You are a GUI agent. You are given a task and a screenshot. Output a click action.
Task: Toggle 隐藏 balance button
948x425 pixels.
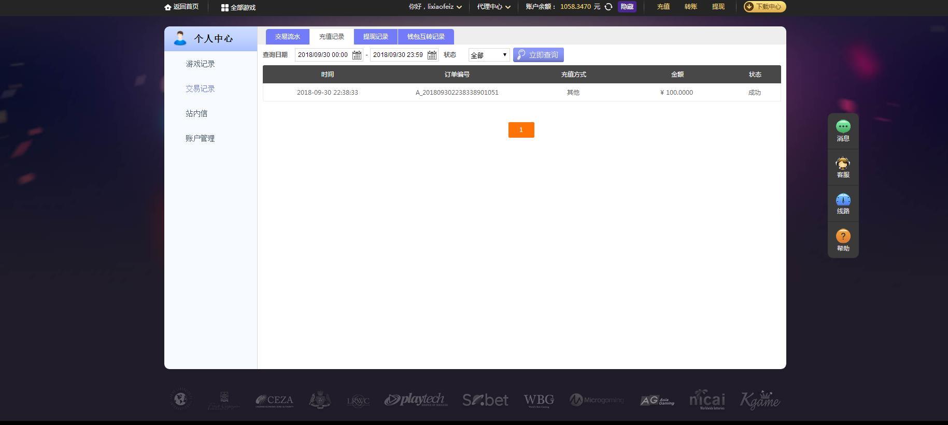(x=627, y=7)
